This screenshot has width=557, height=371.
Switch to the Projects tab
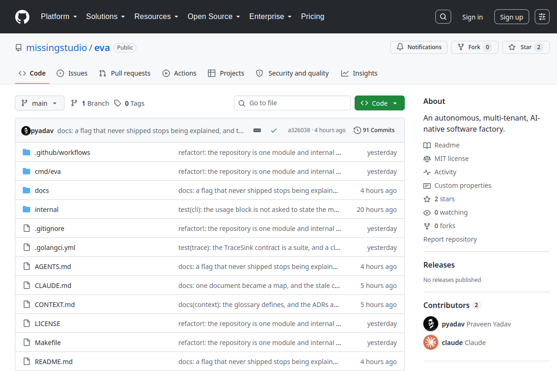[x=226, y=73]
